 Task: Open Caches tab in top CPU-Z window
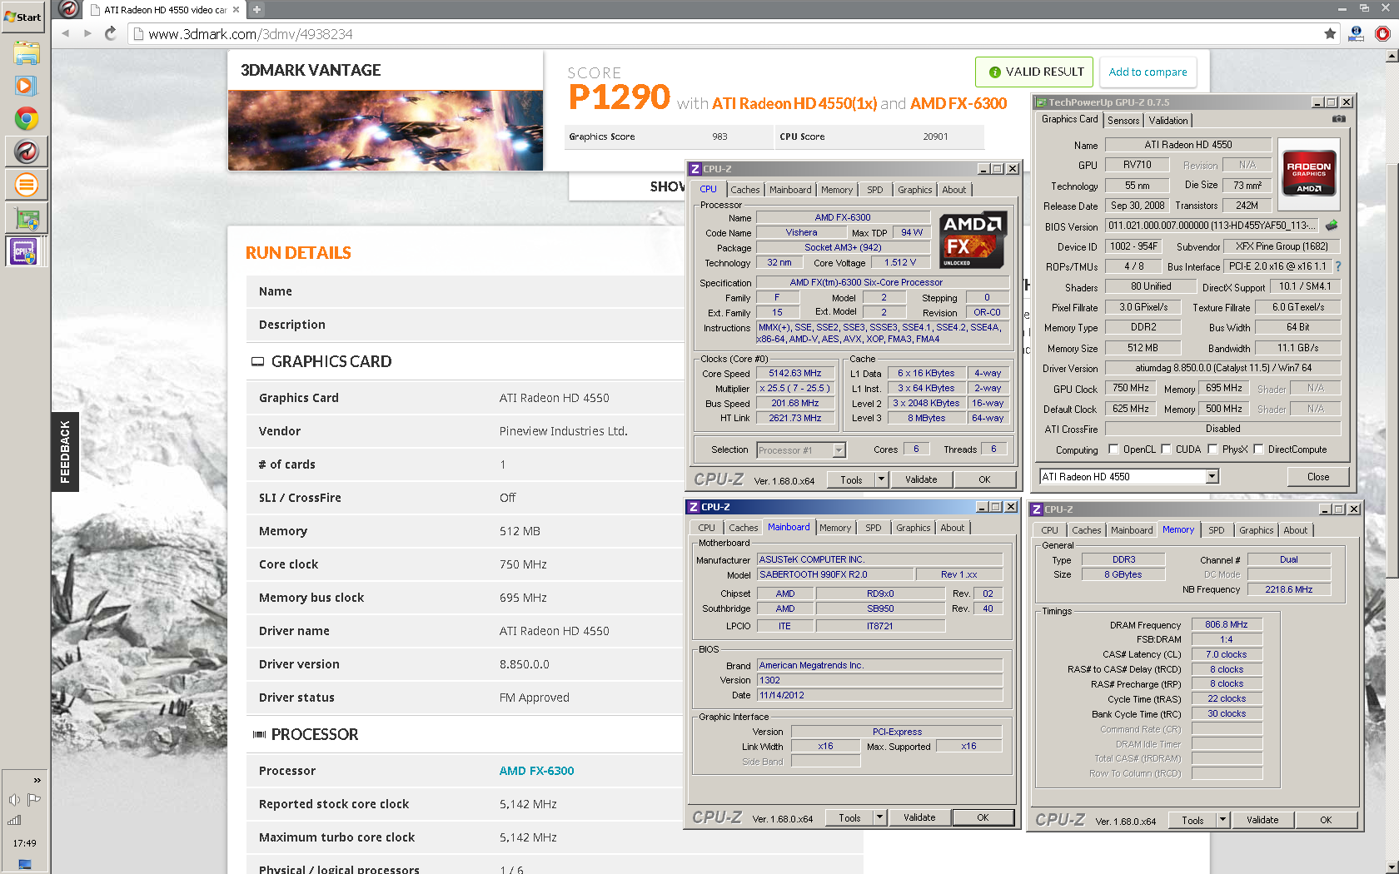[745, 190]
